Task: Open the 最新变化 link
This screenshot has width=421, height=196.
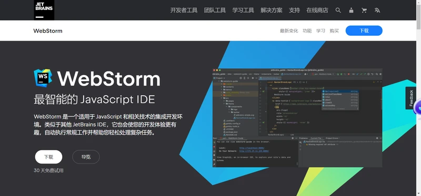Action: coord(289,31)
